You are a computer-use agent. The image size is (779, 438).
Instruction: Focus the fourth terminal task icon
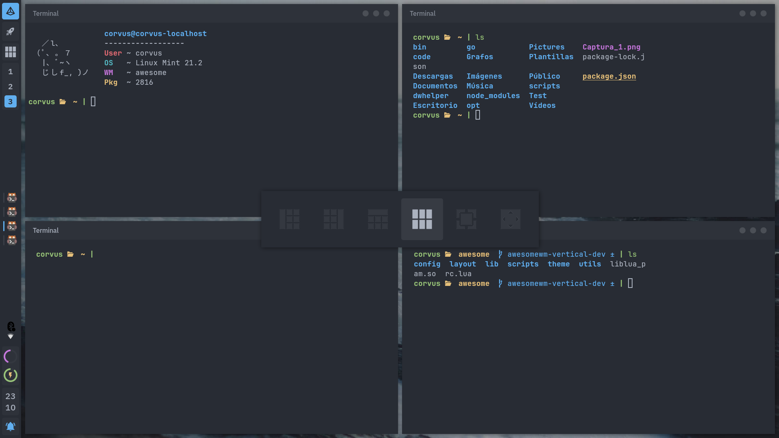click(x=12, y=240)
